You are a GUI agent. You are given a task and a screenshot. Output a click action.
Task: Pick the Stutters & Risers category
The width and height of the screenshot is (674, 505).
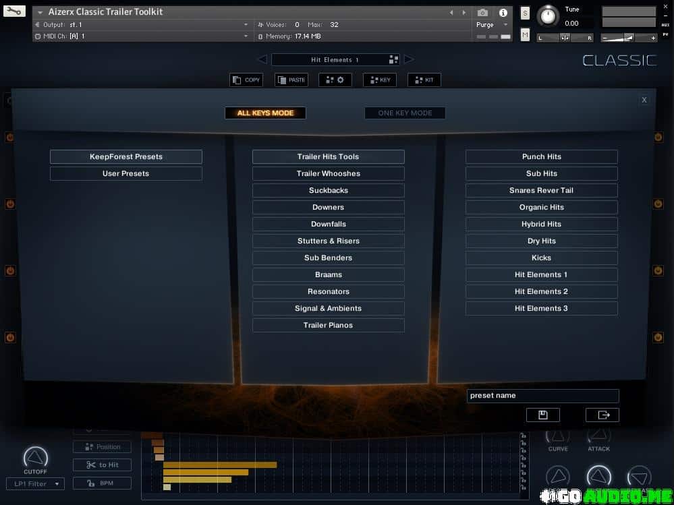[x=329, y=241]
